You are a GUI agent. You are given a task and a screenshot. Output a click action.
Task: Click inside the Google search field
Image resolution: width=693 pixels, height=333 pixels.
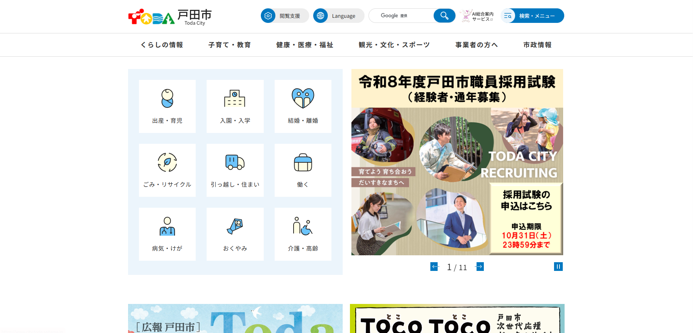402,16
